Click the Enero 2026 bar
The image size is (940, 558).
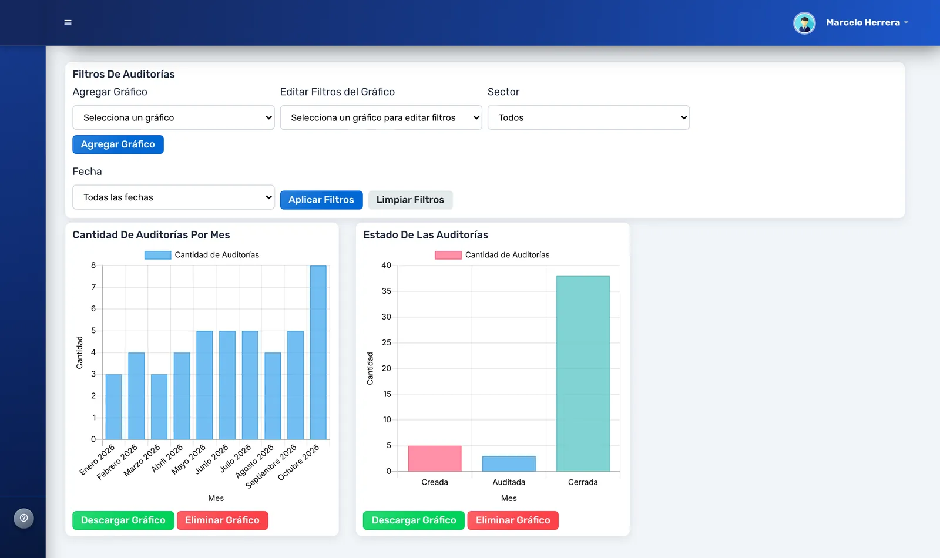(114, 407)
